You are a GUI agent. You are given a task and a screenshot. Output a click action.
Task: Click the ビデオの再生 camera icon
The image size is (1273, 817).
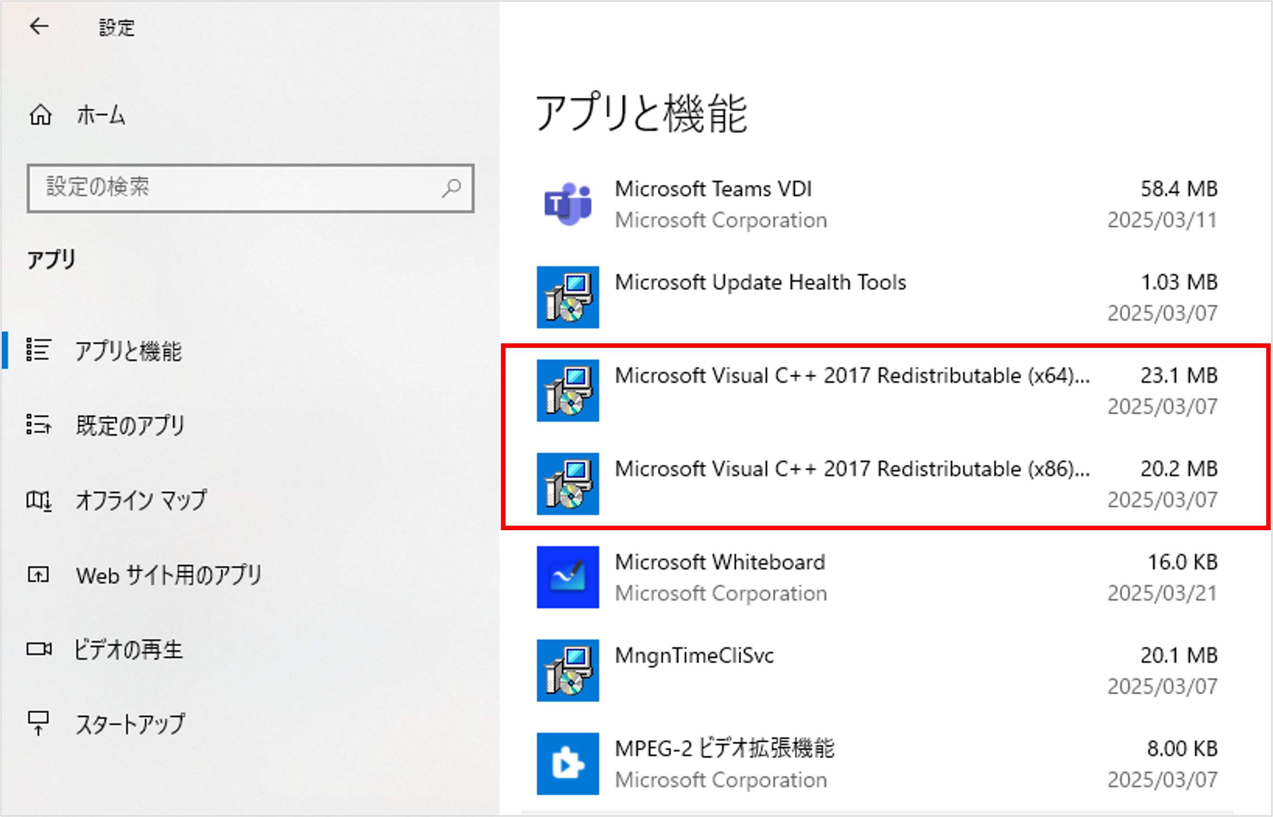tap(39, 649)
